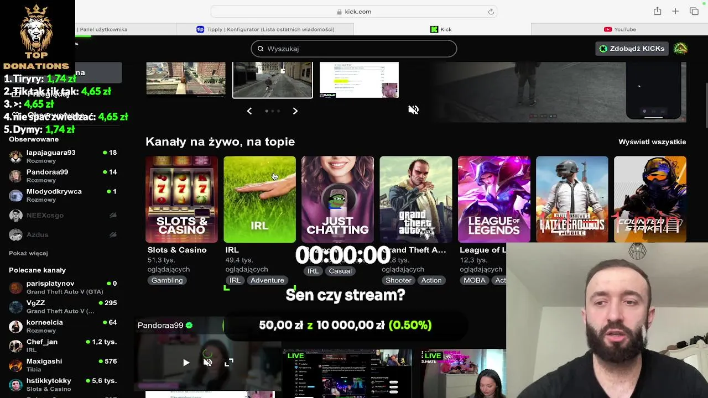Click Wyświetl wszystkie link
The image size is (708, 398).
[x=652, y=142]
